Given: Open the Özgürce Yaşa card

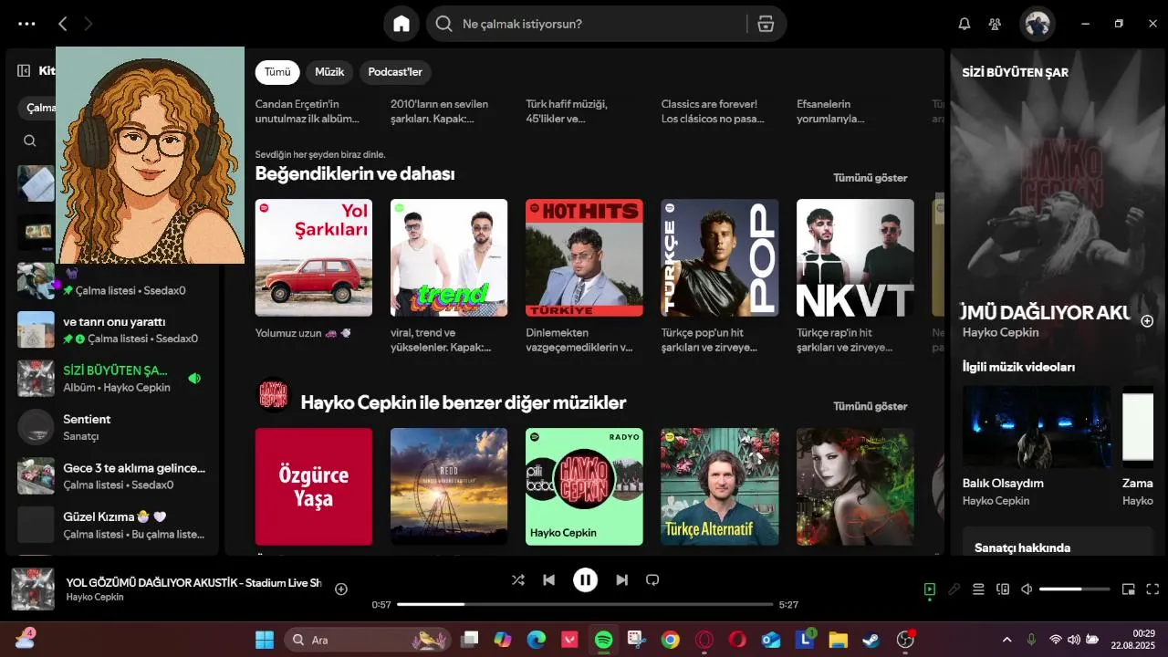Looking at the screenshot, I should (314, 486).
